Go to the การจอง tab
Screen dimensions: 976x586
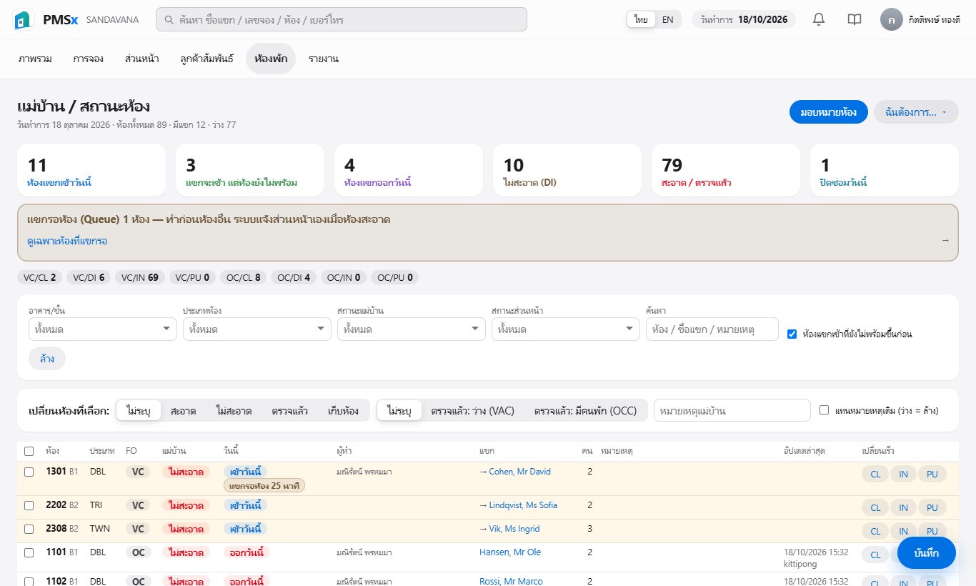point(89,59)
